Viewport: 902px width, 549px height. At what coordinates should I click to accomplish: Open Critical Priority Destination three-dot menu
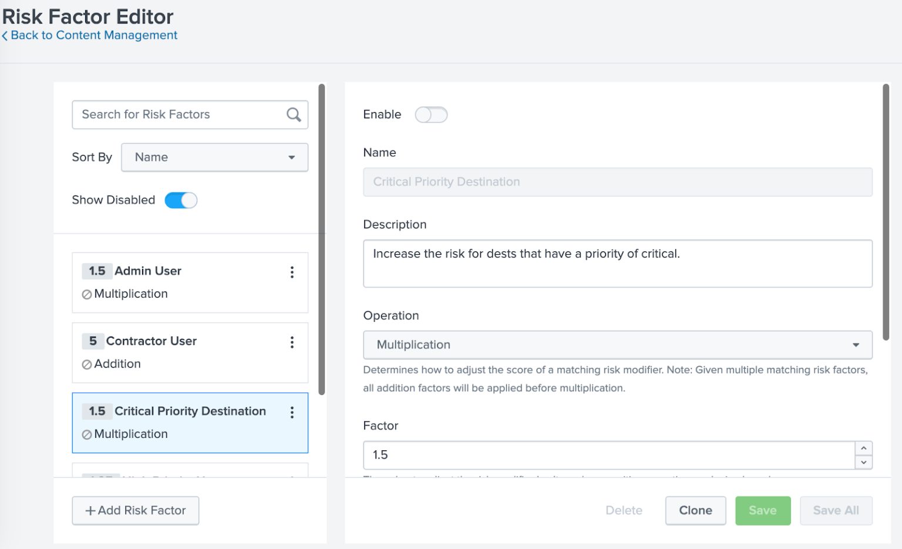292,412
